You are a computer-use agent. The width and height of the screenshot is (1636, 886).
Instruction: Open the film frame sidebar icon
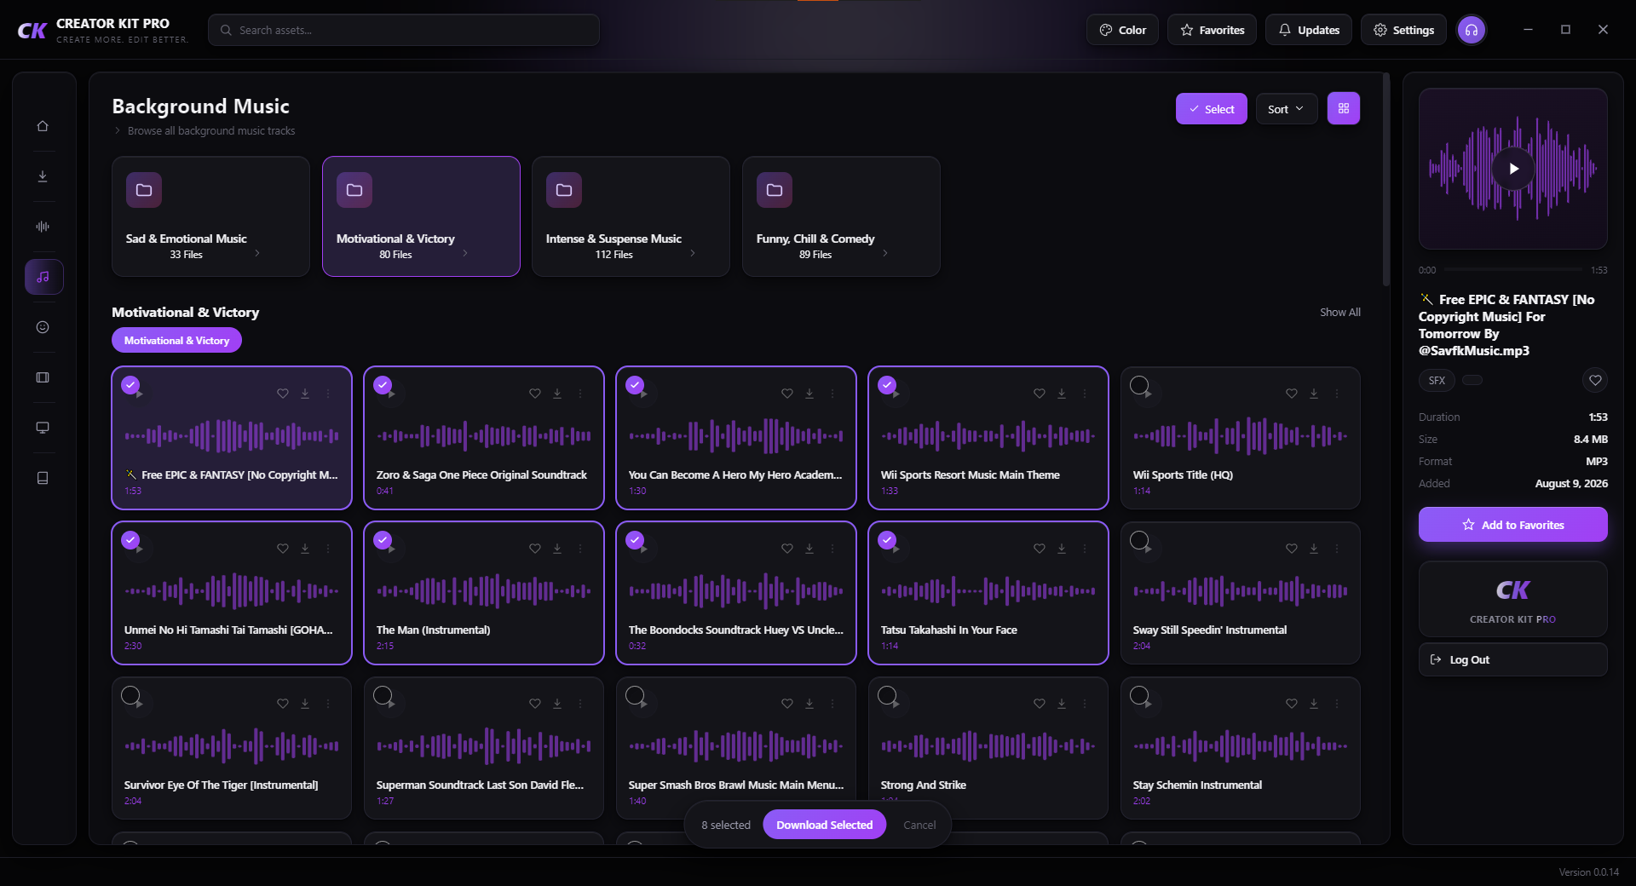[43, 377]
